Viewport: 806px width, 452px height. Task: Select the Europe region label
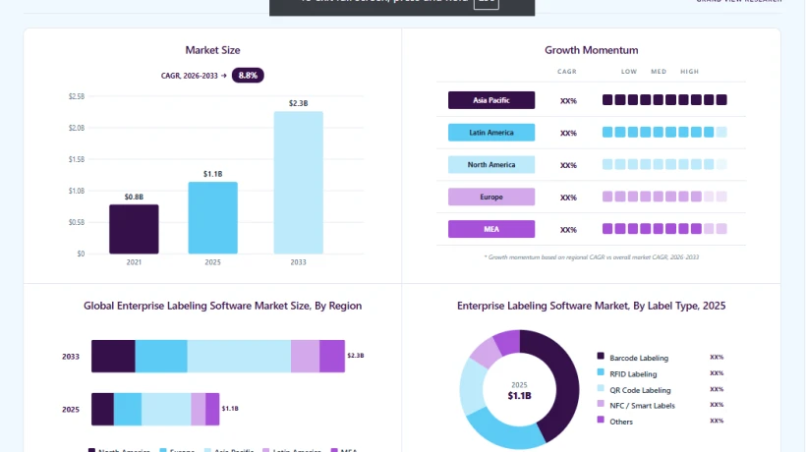tap(490, 197)
